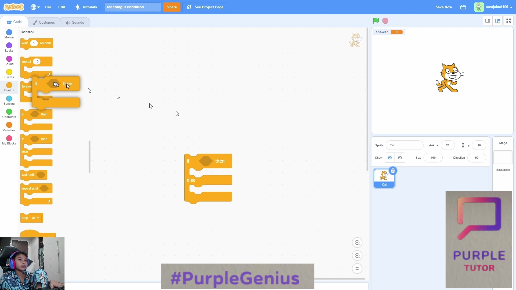
Task: Click the Share button
Action: tap(172, 7)
